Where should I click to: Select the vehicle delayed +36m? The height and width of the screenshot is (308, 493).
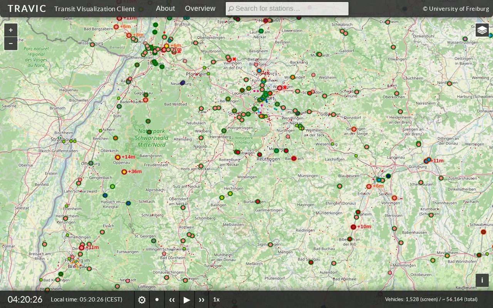[124, 172]
